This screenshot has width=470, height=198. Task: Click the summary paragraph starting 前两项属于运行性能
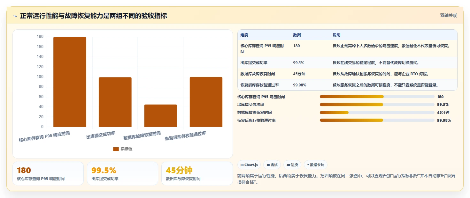pos(346,179)
